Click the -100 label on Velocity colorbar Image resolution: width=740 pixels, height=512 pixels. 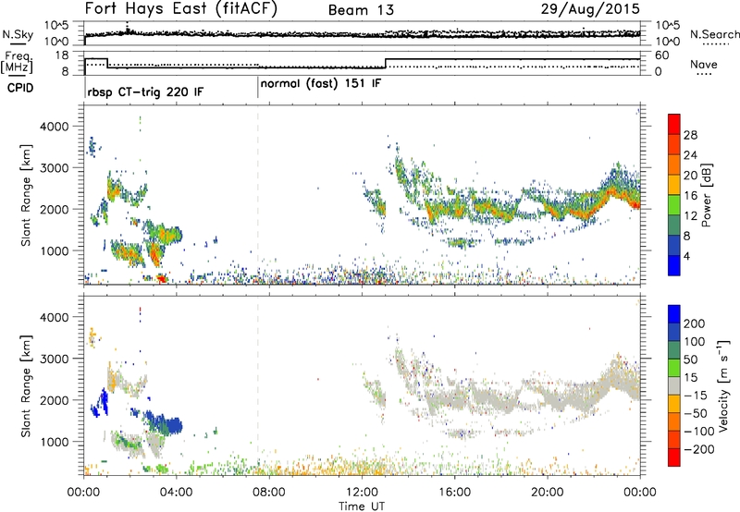point(698,431)
